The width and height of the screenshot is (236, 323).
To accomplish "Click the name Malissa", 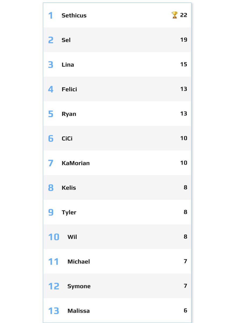I will (x=79, y=311).
